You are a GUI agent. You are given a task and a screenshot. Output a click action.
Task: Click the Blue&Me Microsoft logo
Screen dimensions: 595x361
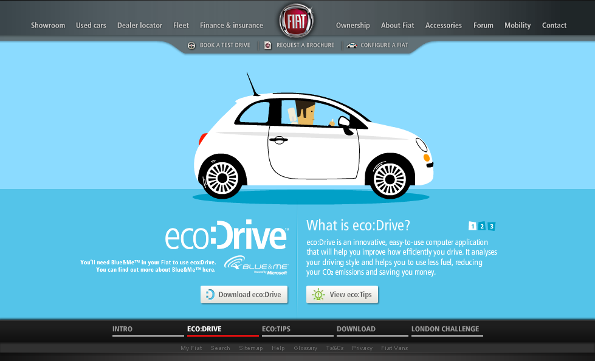(x=256, y=265)
